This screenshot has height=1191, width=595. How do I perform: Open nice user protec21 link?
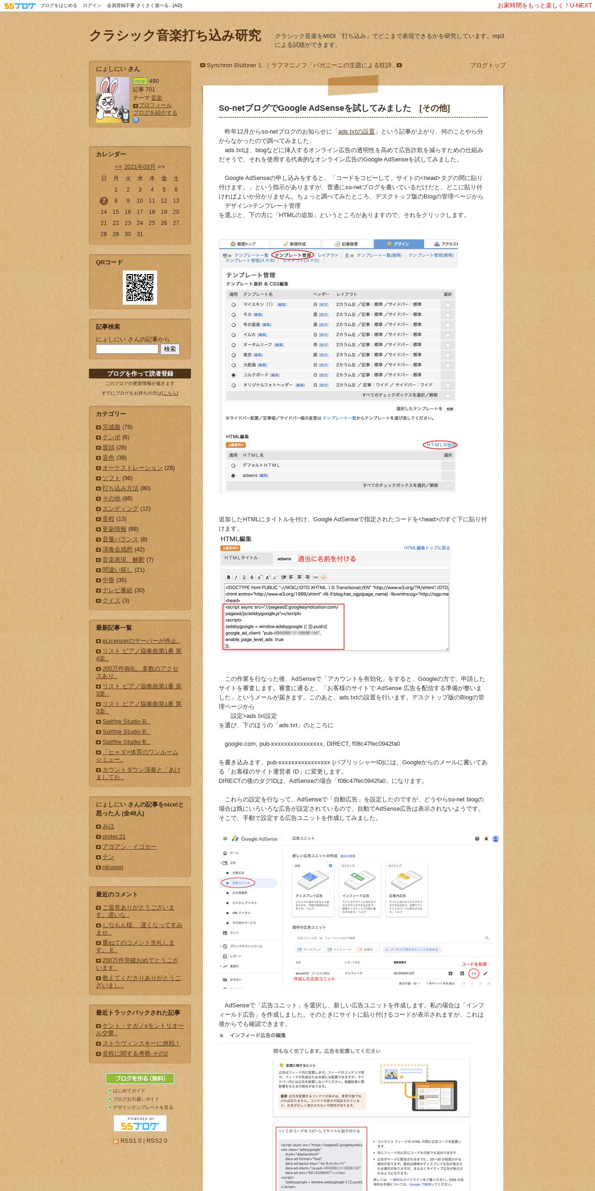click(x=114, y=837)
